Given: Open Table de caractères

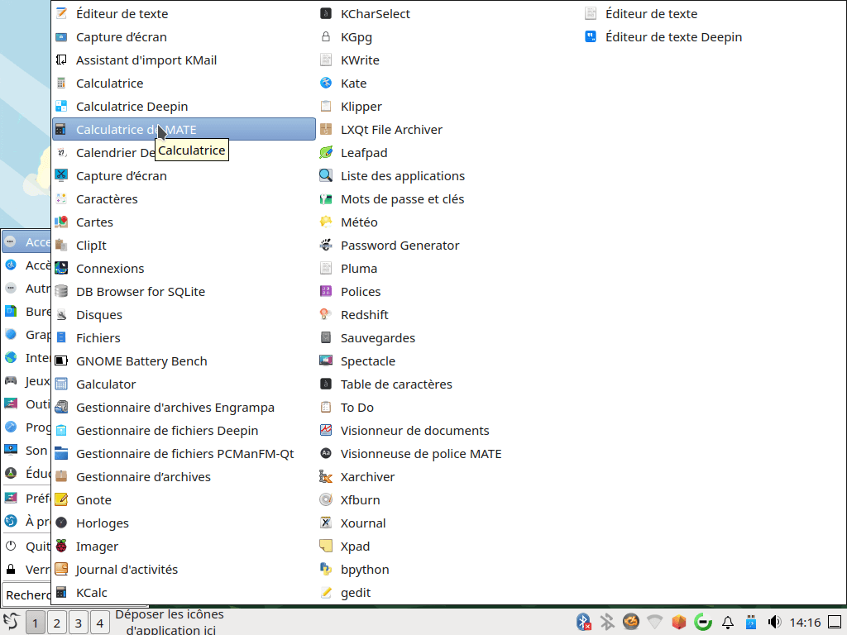Looking at the screenshot, I should (448, 384).
